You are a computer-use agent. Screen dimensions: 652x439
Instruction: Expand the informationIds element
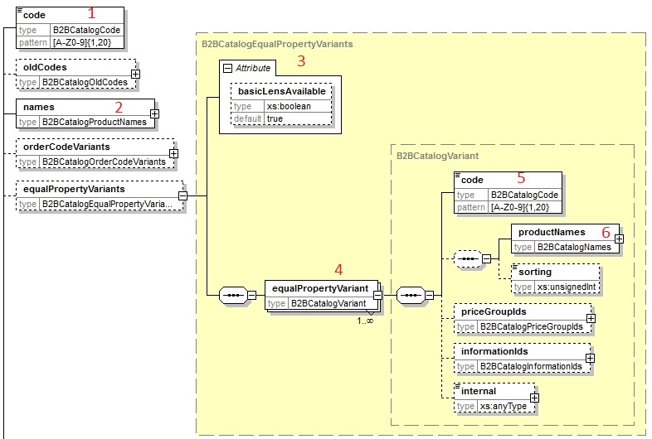[590, 358]
